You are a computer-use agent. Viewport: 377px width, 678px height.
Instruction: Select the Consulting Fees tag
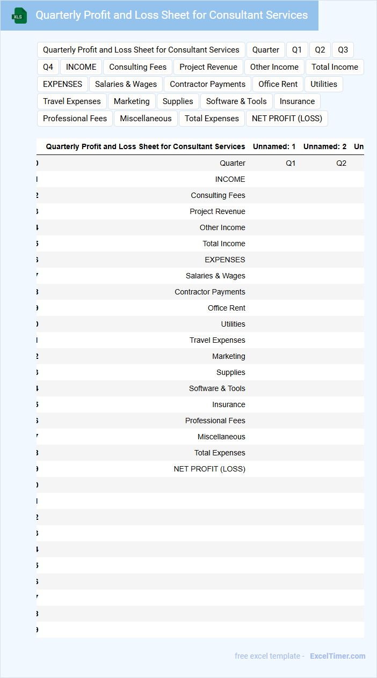tap(138, 67)
